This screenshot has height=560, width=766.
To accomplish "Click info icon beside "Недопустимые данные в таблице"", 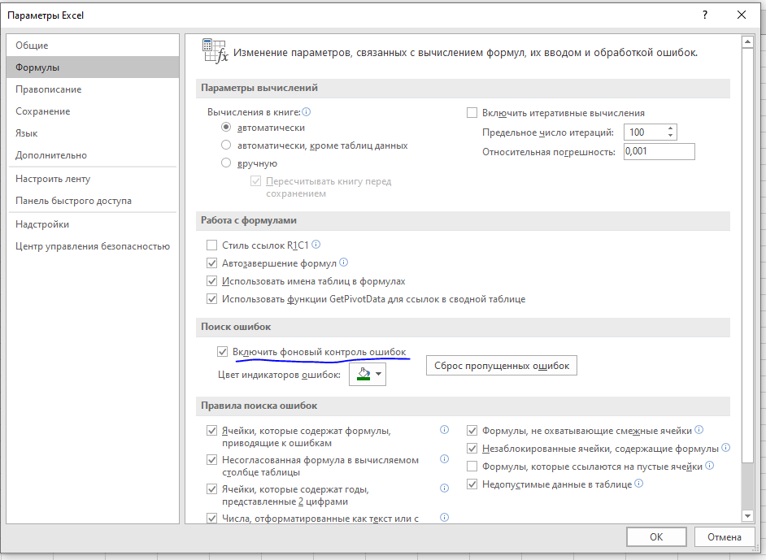I will (639, 484).
